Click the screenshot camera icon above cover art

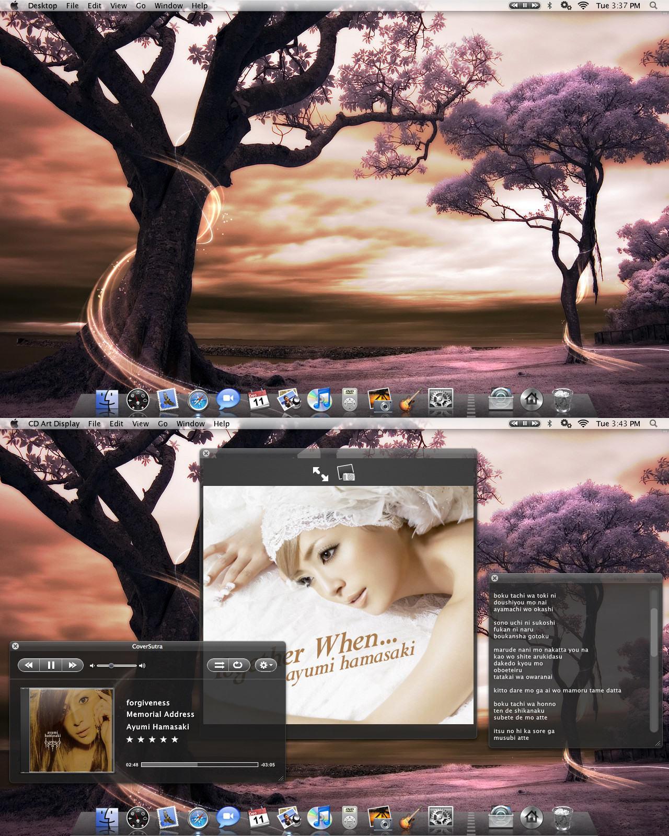(x=346, y=473)
